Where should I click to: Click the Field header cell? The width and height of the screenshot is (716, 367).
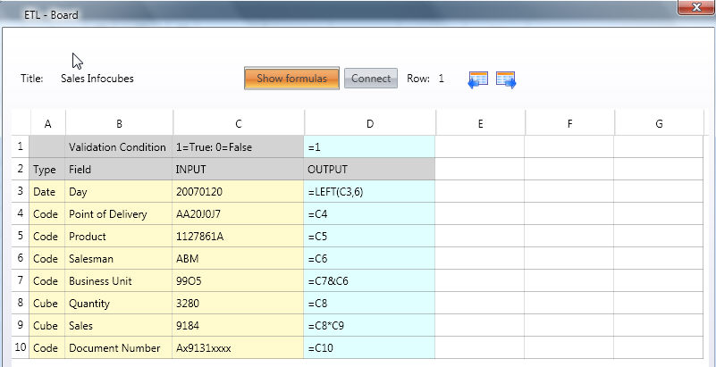click(x=119, y=169)
